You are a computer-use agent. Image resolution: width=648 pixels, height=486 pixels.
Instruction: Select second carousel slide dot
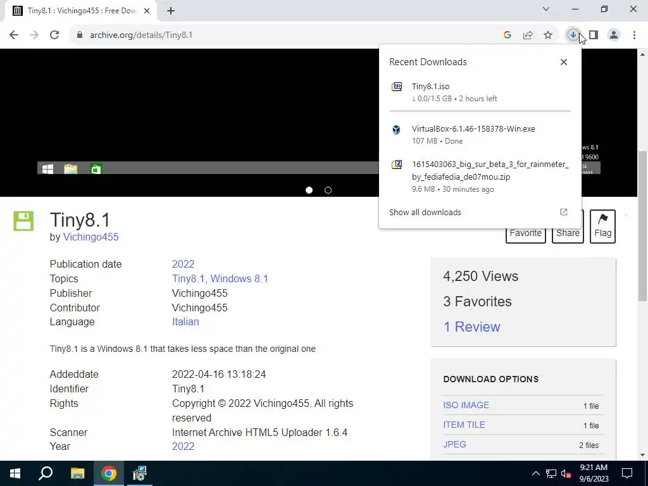tap(328, 190)
